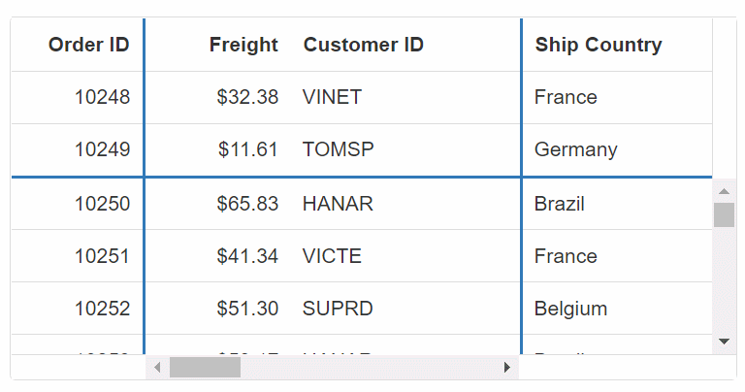Click the $11.61 freight cell

pyautogui.click(x=247, y=149)
